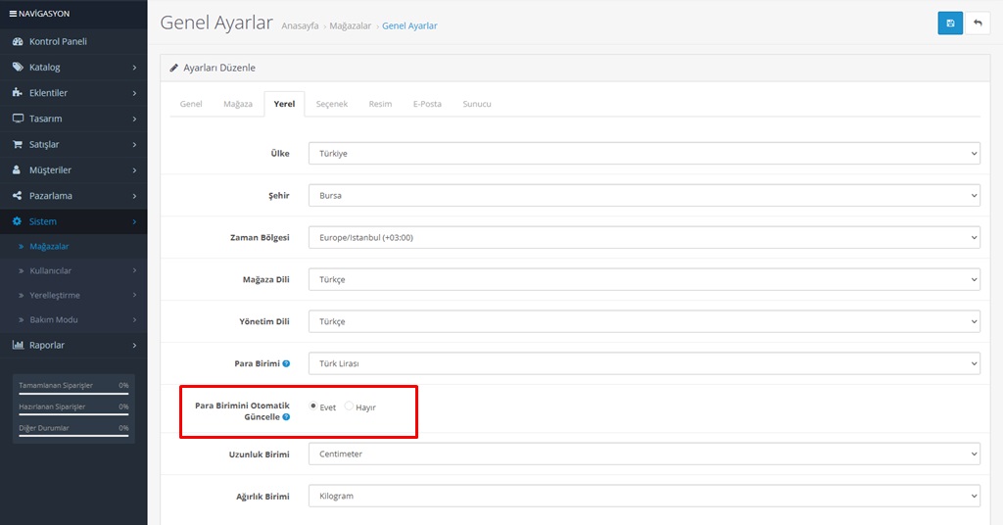Click the NAVİGASYON hamburger menu icon

pos(13,14)
